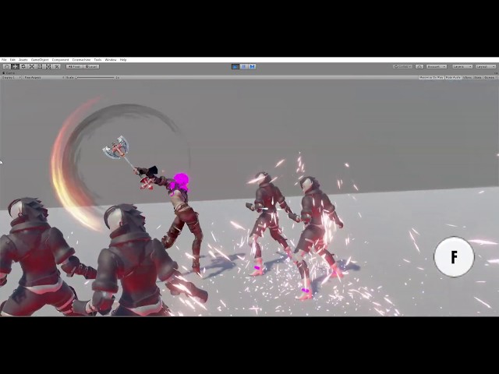Select the Rect transform tool
Screen dimensions: 499x374
point(40,66)
